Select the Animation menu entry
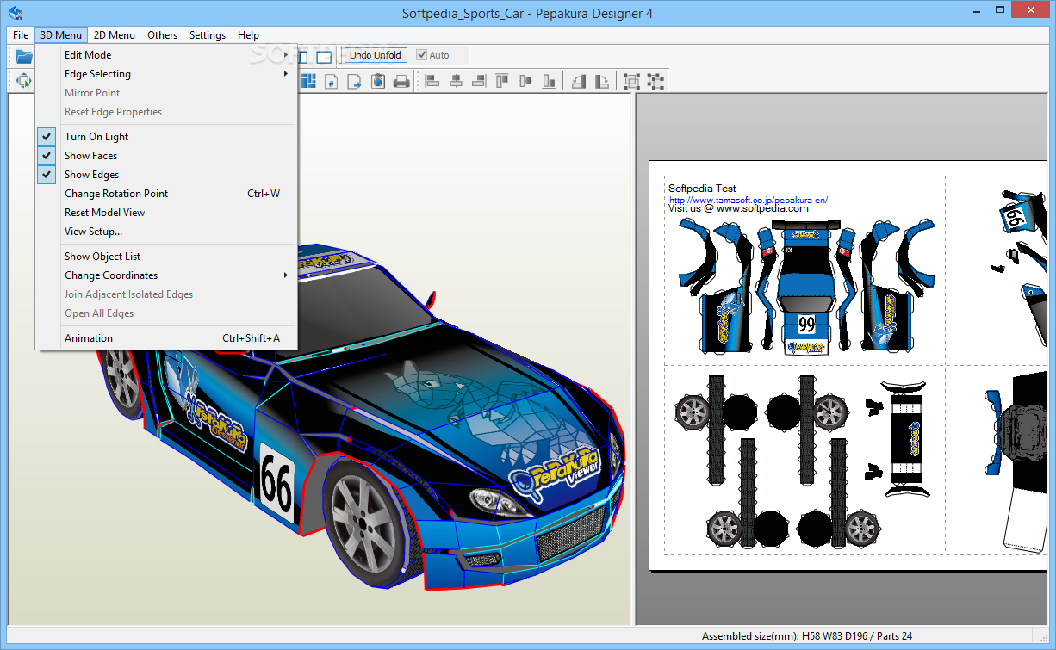 click(x=165, y=338)
